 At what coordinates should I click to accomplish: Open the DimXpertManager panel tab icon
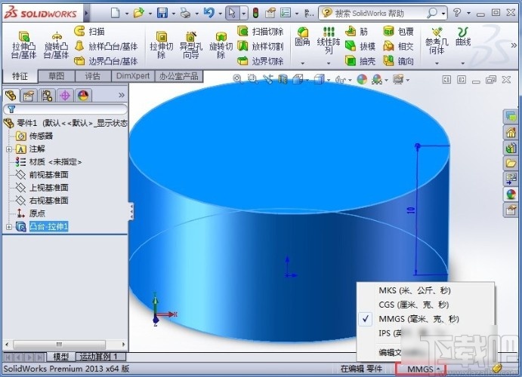click(x=65, y=96)
